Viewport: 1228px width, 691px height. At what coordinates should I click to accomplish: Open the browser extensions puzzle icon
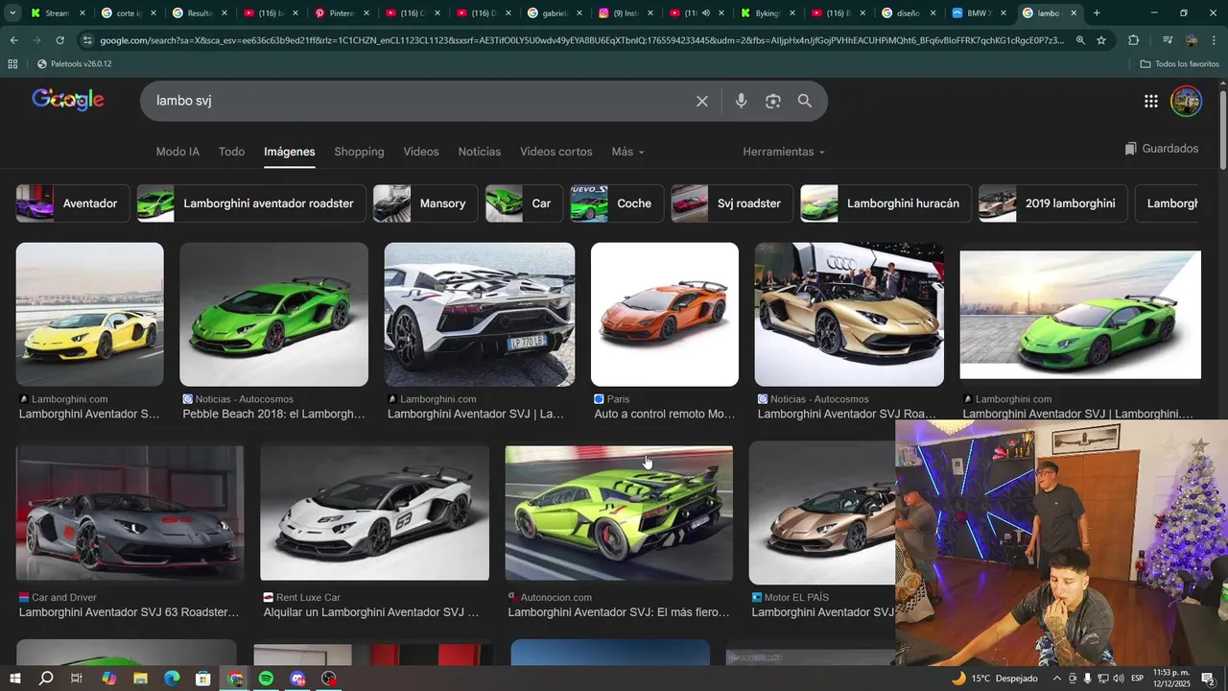coord(1134,40)
